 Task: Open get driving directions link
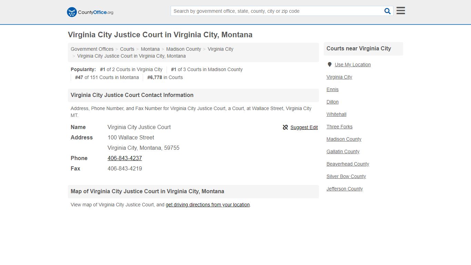pyautogui.click(x=208, y=205)
